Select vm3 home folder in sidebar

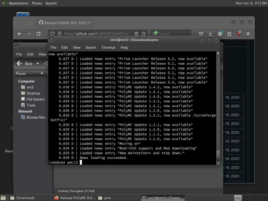tap(27, 87)
